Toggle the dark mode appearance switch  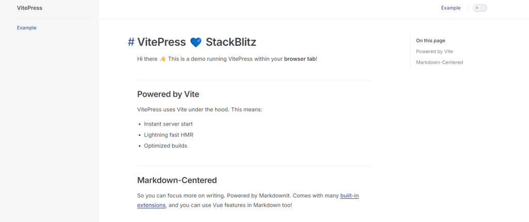click(480, 8)
